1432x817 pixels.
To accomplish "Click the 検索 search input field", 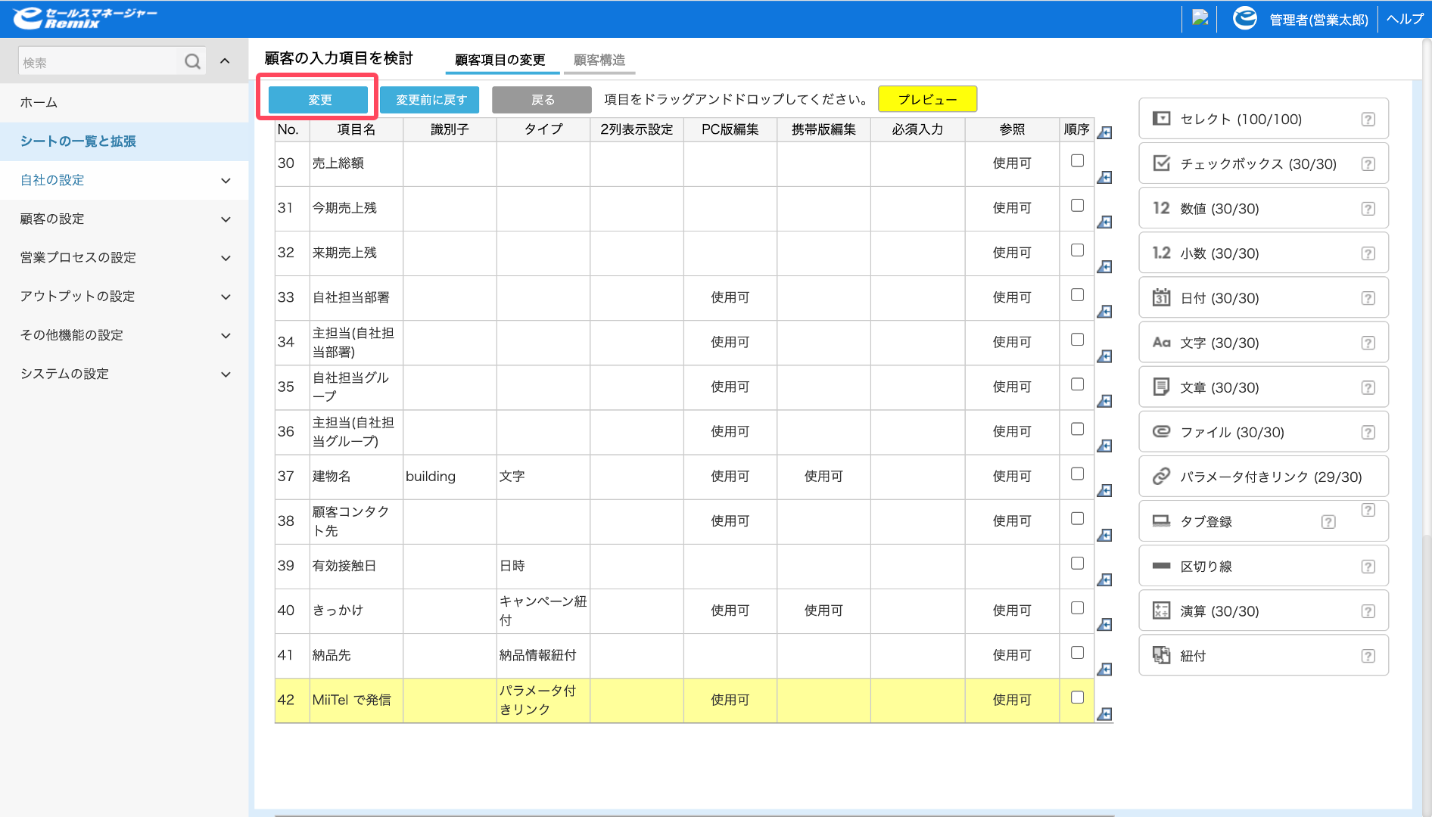I will pos(98,62).
